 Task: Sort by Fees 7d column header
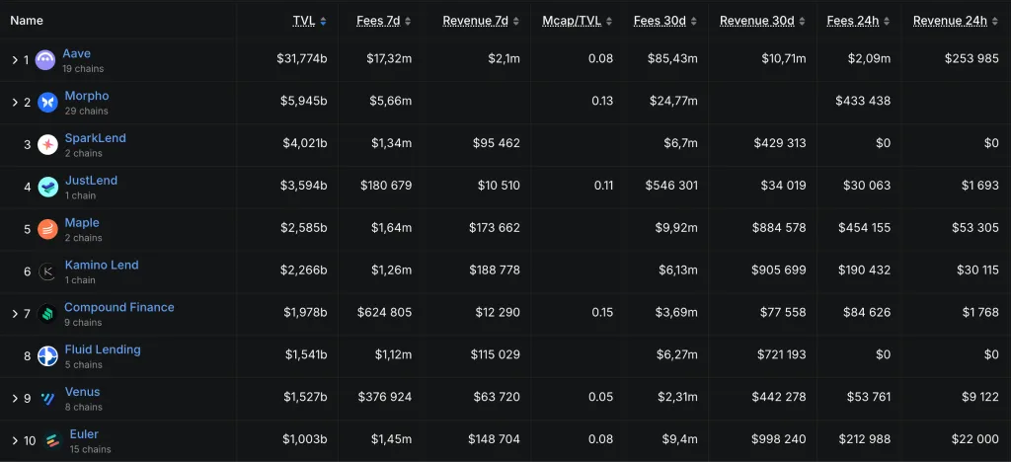coord(378,21)
